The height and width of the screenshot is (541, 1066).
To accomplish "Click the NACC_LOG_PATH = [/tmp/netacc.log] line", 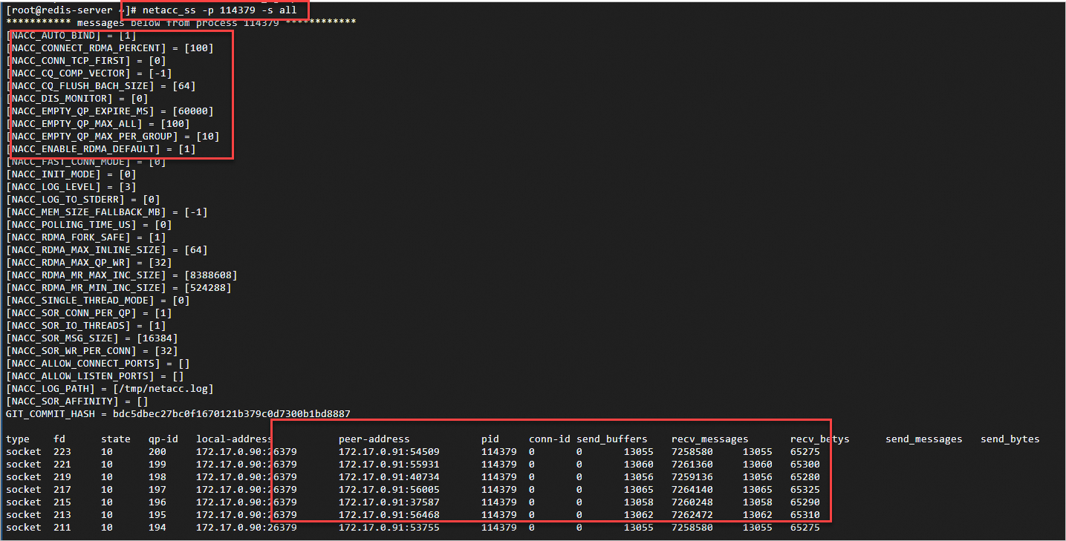I will click(x=109, y=389).
